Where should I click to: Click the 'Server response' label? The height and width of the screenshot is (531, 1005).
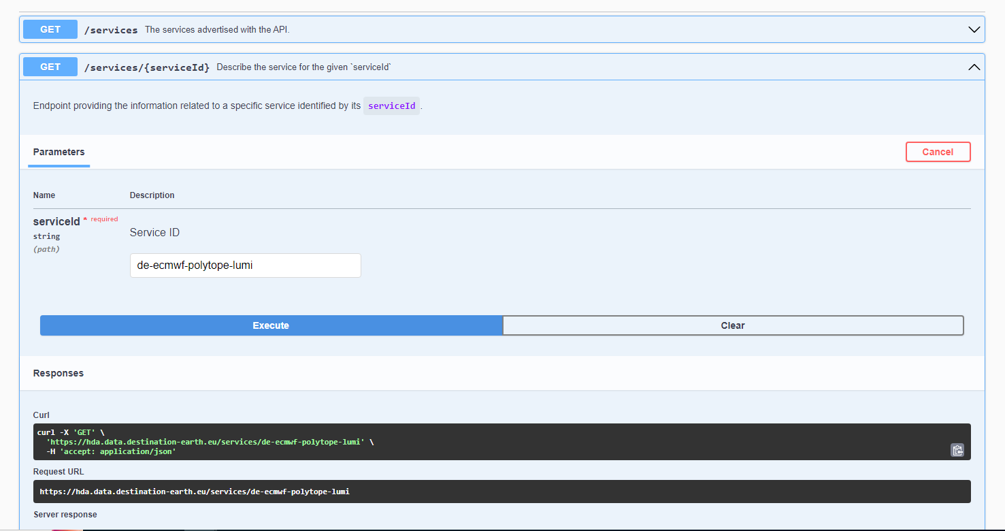pos(65,515)
